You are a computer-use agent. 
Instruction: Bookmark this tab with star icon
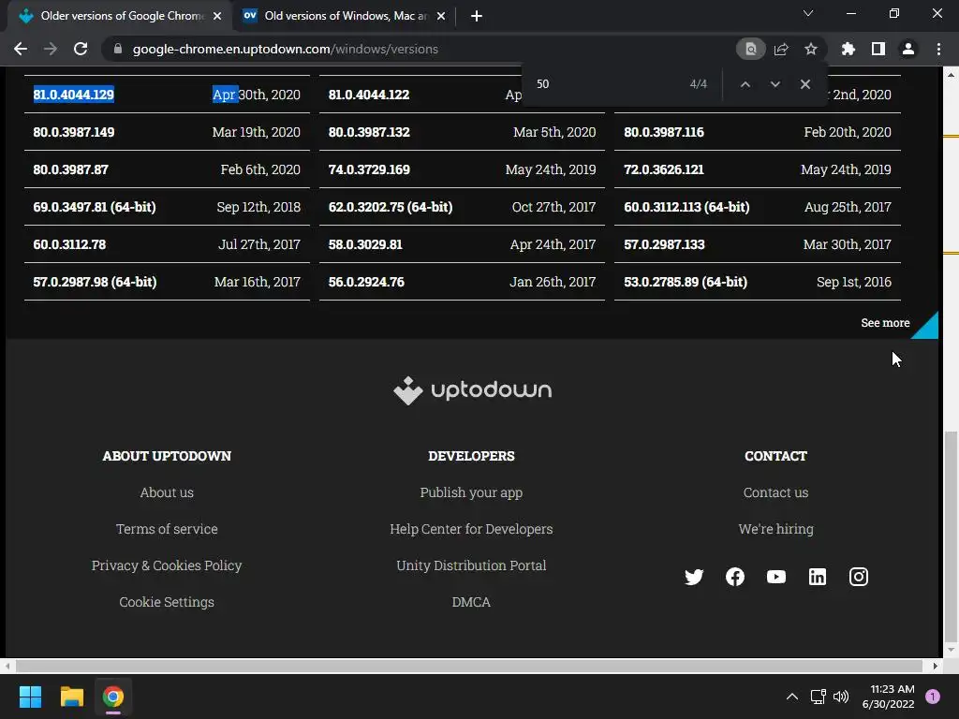(811, 49)
